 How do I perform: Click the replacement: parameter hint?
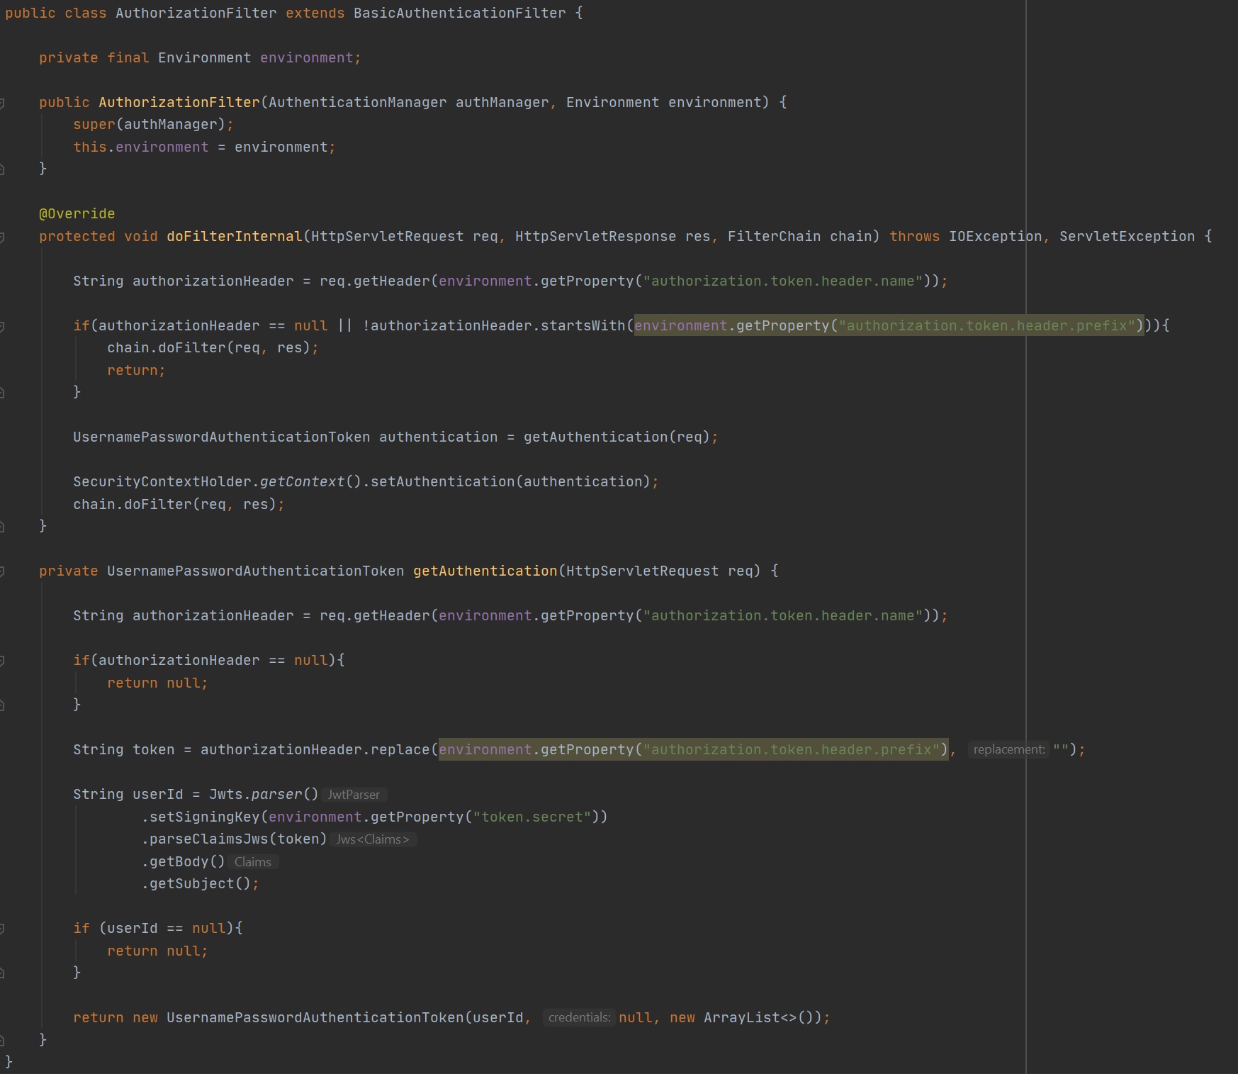pos(1008,749)
